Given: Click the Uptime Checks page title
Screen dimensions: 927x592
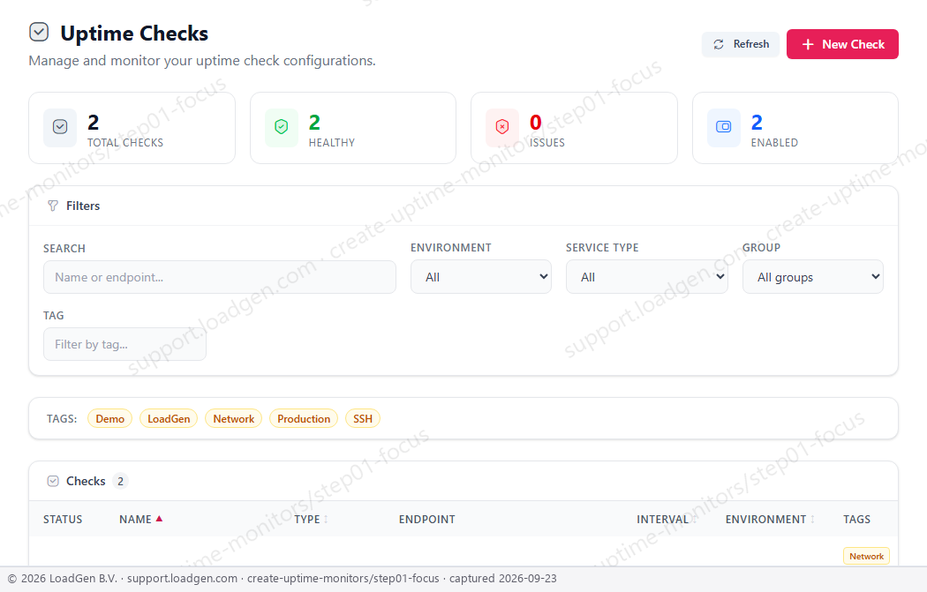Looking at the screenshot, I should (x=134, y=34).
